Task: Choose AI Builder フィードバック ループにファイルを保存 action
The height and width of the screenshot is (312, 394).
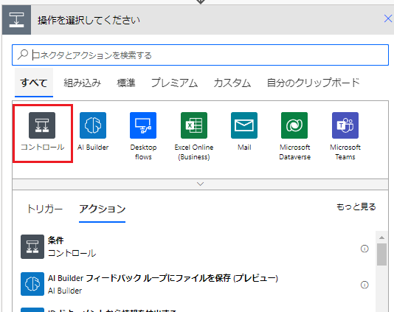Action: (195, 284)
